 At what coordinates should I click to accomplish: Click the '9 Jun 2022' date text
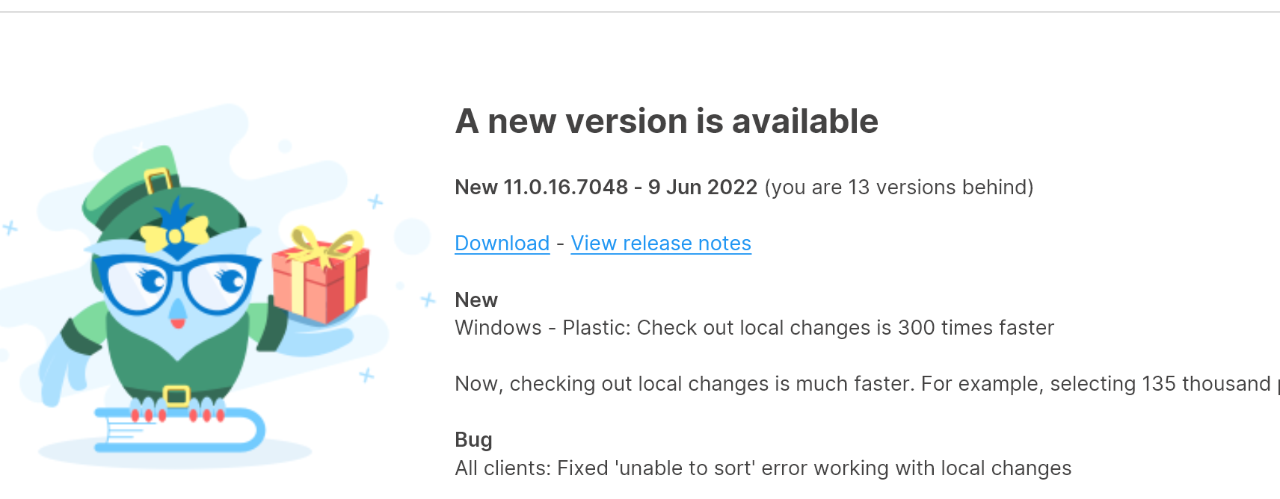tap(701, 187)
